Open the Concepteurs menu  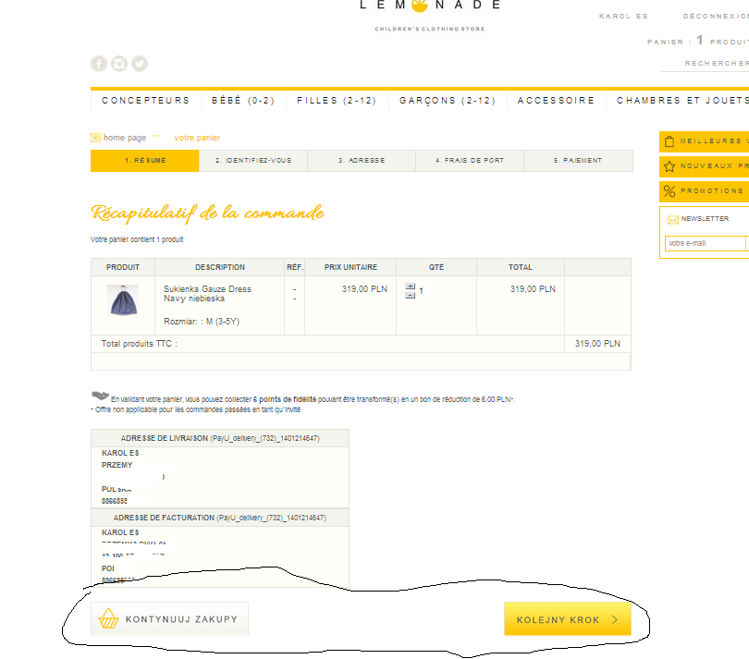(146, 100)
